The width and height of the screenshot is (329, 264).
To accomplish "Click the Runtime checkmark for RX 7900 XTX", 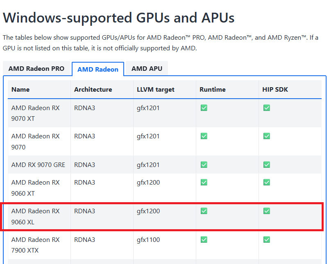I will pos(204,239).
